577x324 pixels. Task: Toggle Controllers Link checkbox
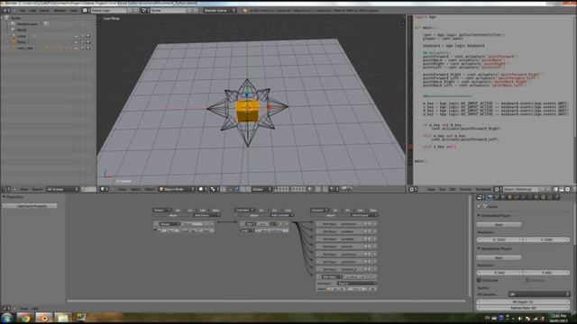282,211
